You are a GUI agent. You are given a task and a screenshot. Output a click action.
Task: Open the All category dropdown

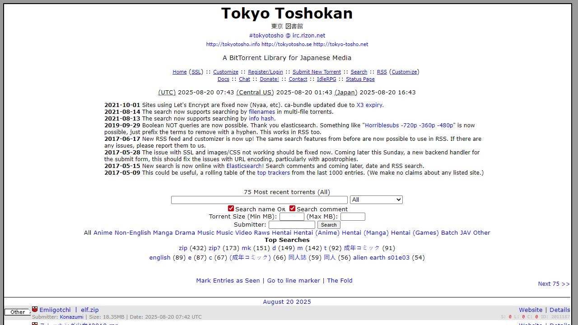pyautogui.click(x=376, y=200)
